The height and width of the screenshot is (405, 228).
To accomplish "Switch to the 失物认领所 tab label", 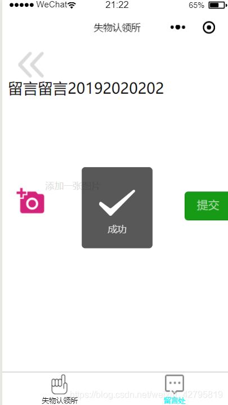I will [60, 400].
